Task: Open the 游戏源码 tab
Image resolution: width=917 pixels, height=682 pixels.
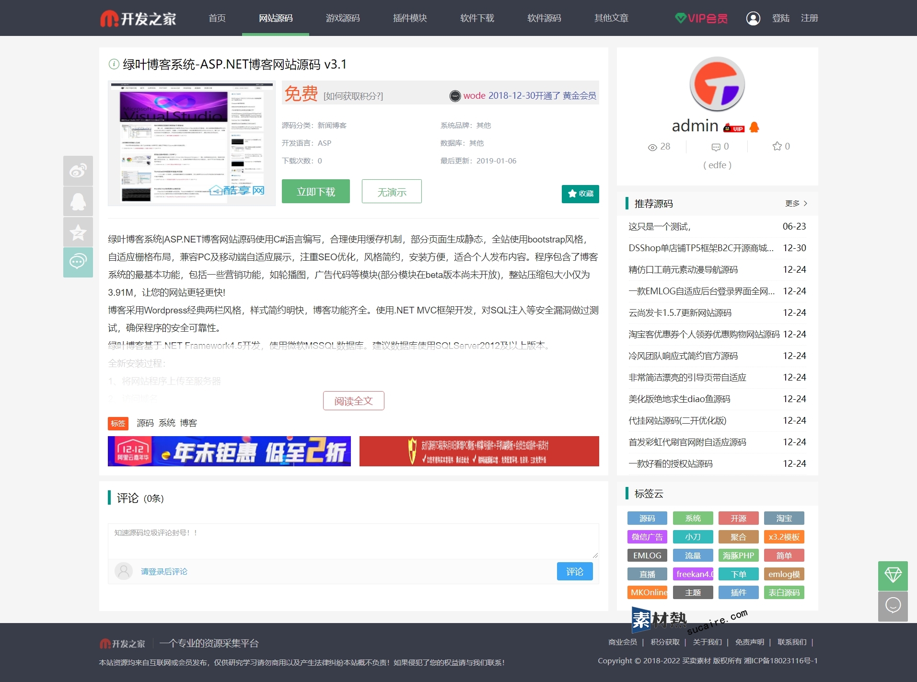Action: coord(343,18)
